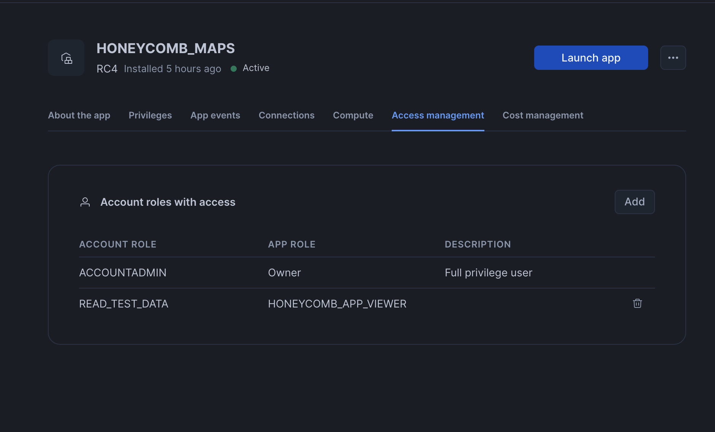This screenshot has width=715, height=432.
Task: Click the green Active status indicator
Action: 234,68
